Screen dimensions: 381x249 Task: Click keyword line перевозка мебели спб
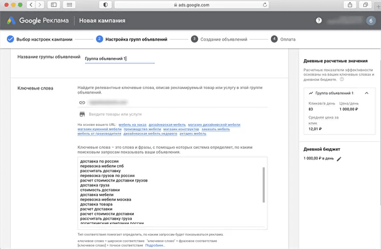click(102, 166)
